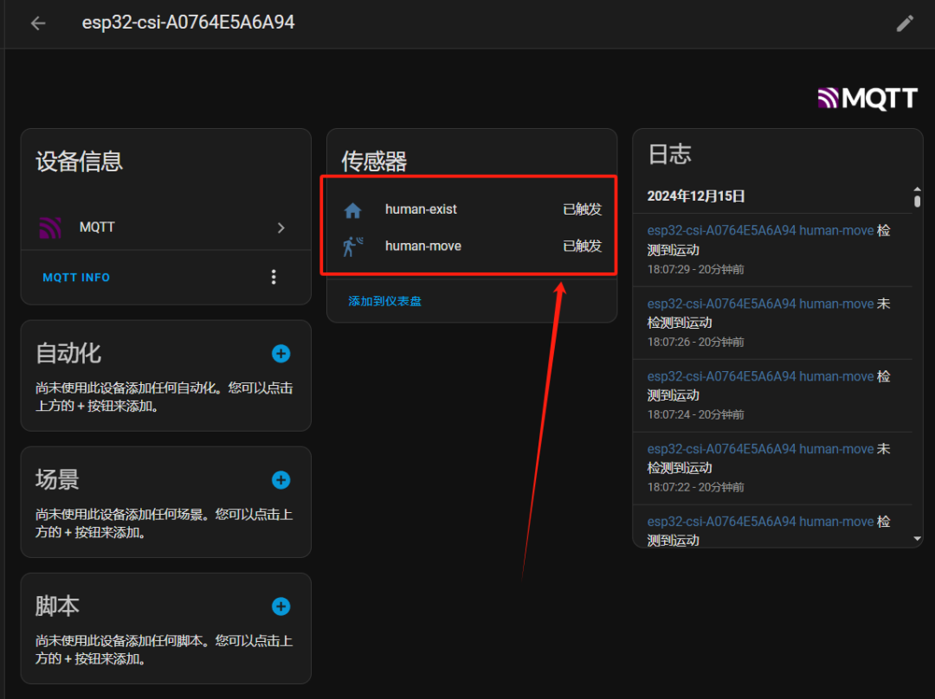
Task: Click timestamp 18:07:22 - 20分钟前
Action: coord(695,487)
